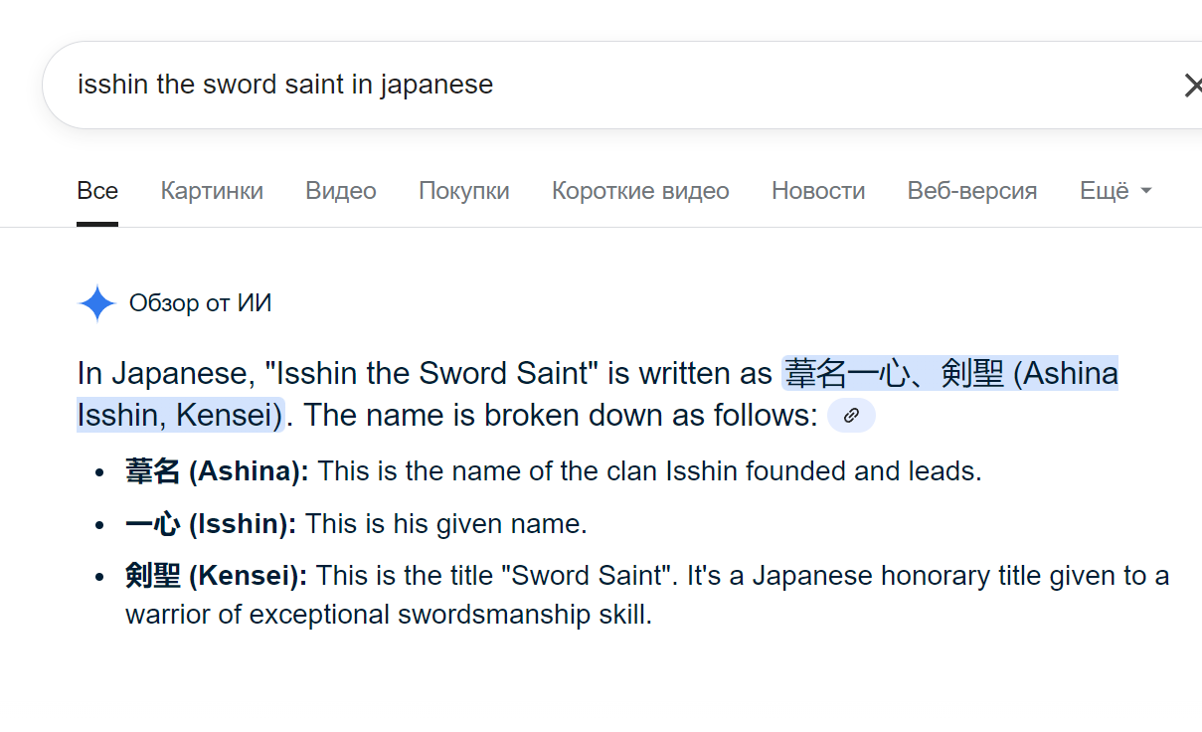Expand the Ещё dropdown arrow
1202x732 pixels.
click(1145, 191)
